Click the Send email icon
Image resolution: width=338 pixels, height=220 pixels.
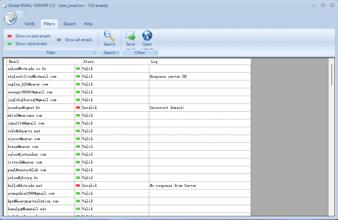pos(130,35)
